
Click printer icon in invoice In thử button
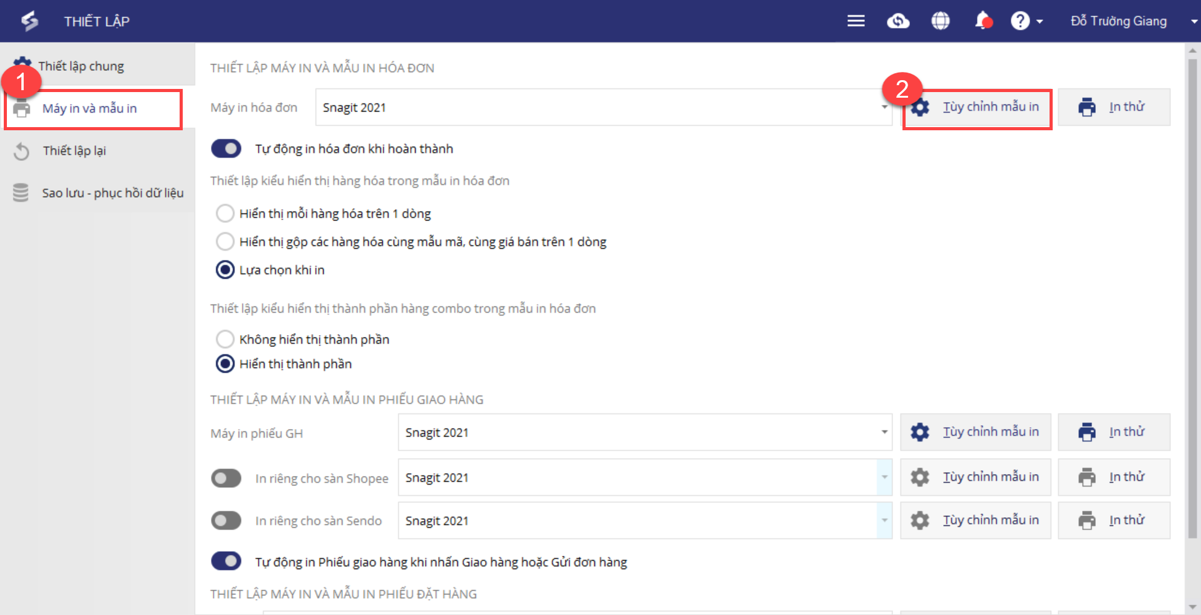click(1087, 107)
